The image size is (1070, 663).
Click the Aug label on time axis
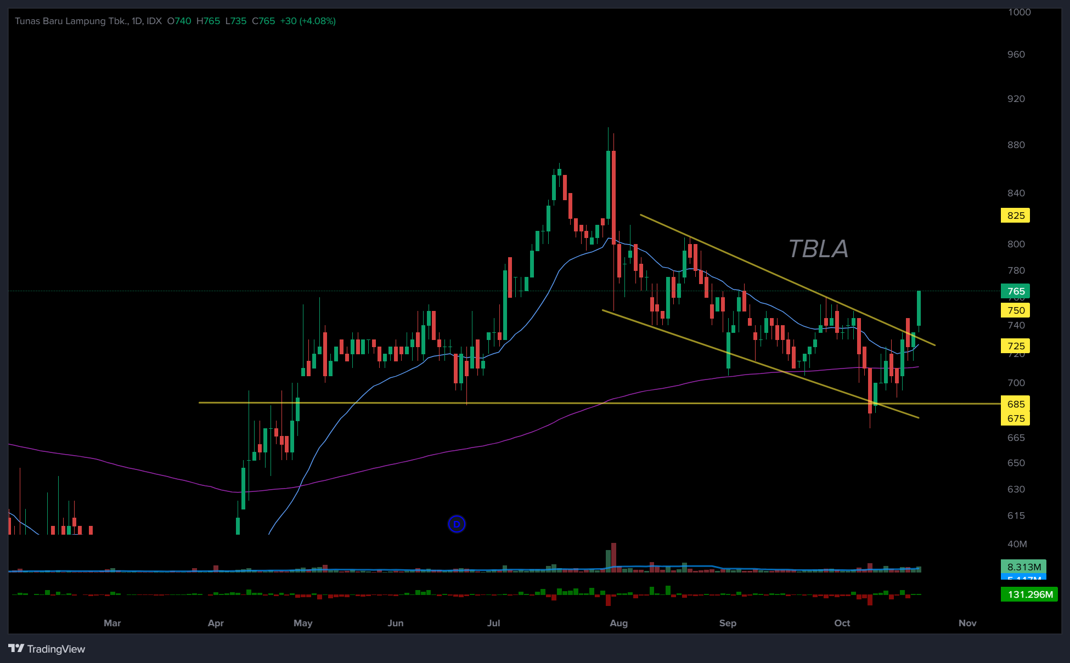tap(618, 623)
